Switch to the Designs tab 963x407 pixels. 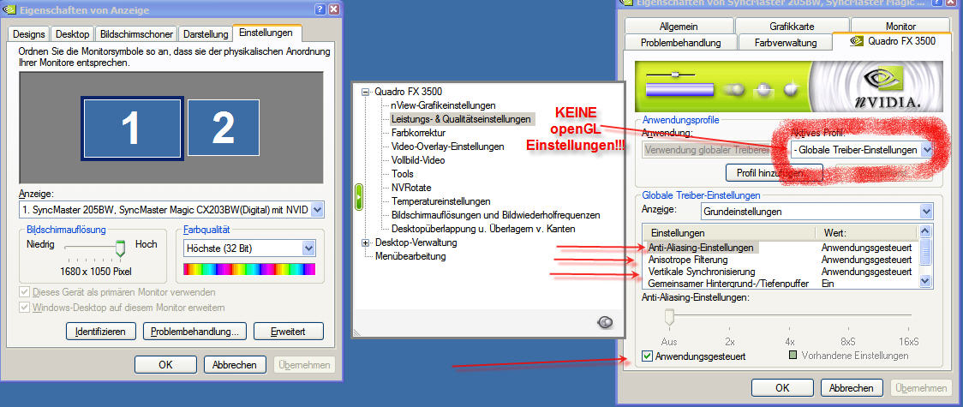(x=29, y=33)
